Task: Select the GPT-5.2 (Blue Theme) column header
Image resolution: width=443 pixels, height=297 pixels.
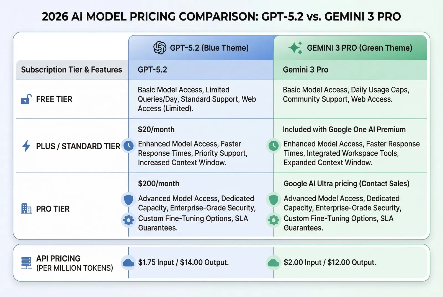Action: tap(209, 48)
